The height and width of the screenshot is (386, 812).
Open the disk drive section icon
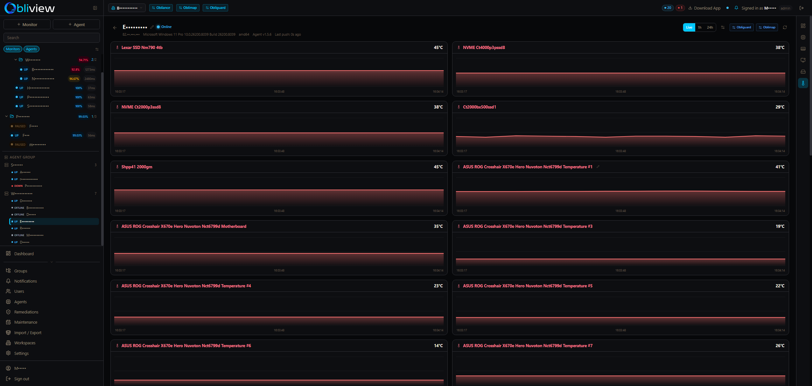[x=803, y=72]
